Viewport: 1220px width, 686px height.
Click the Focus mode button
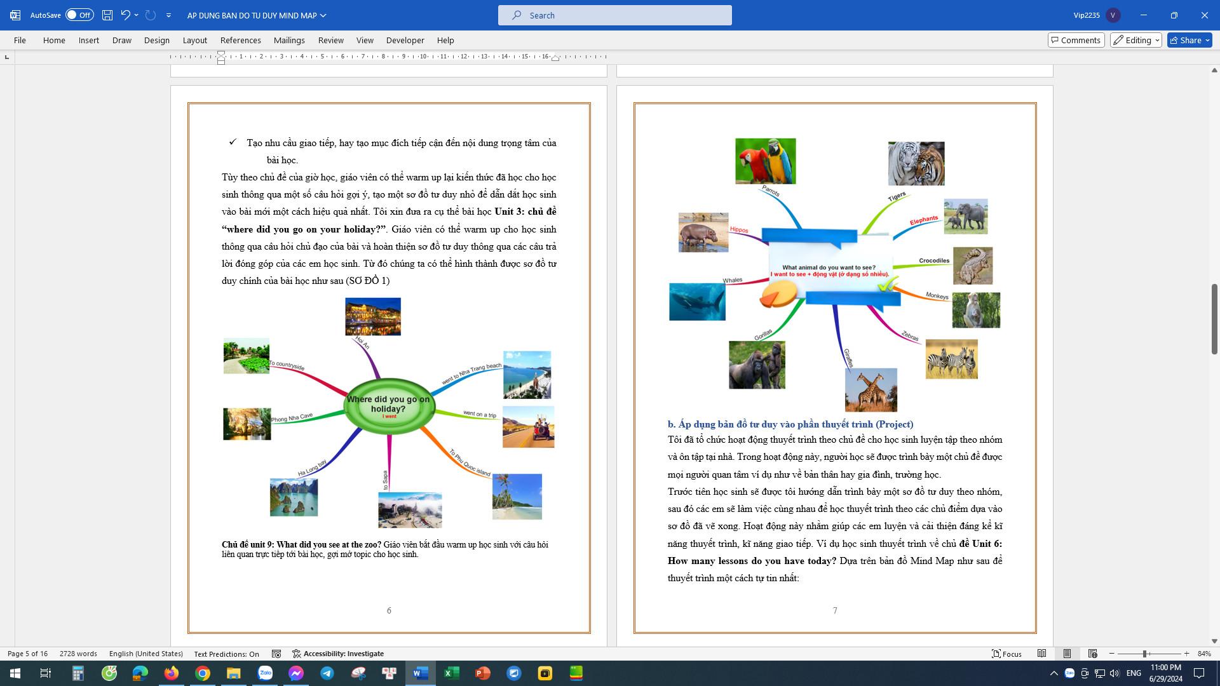tap(1007, 654)
